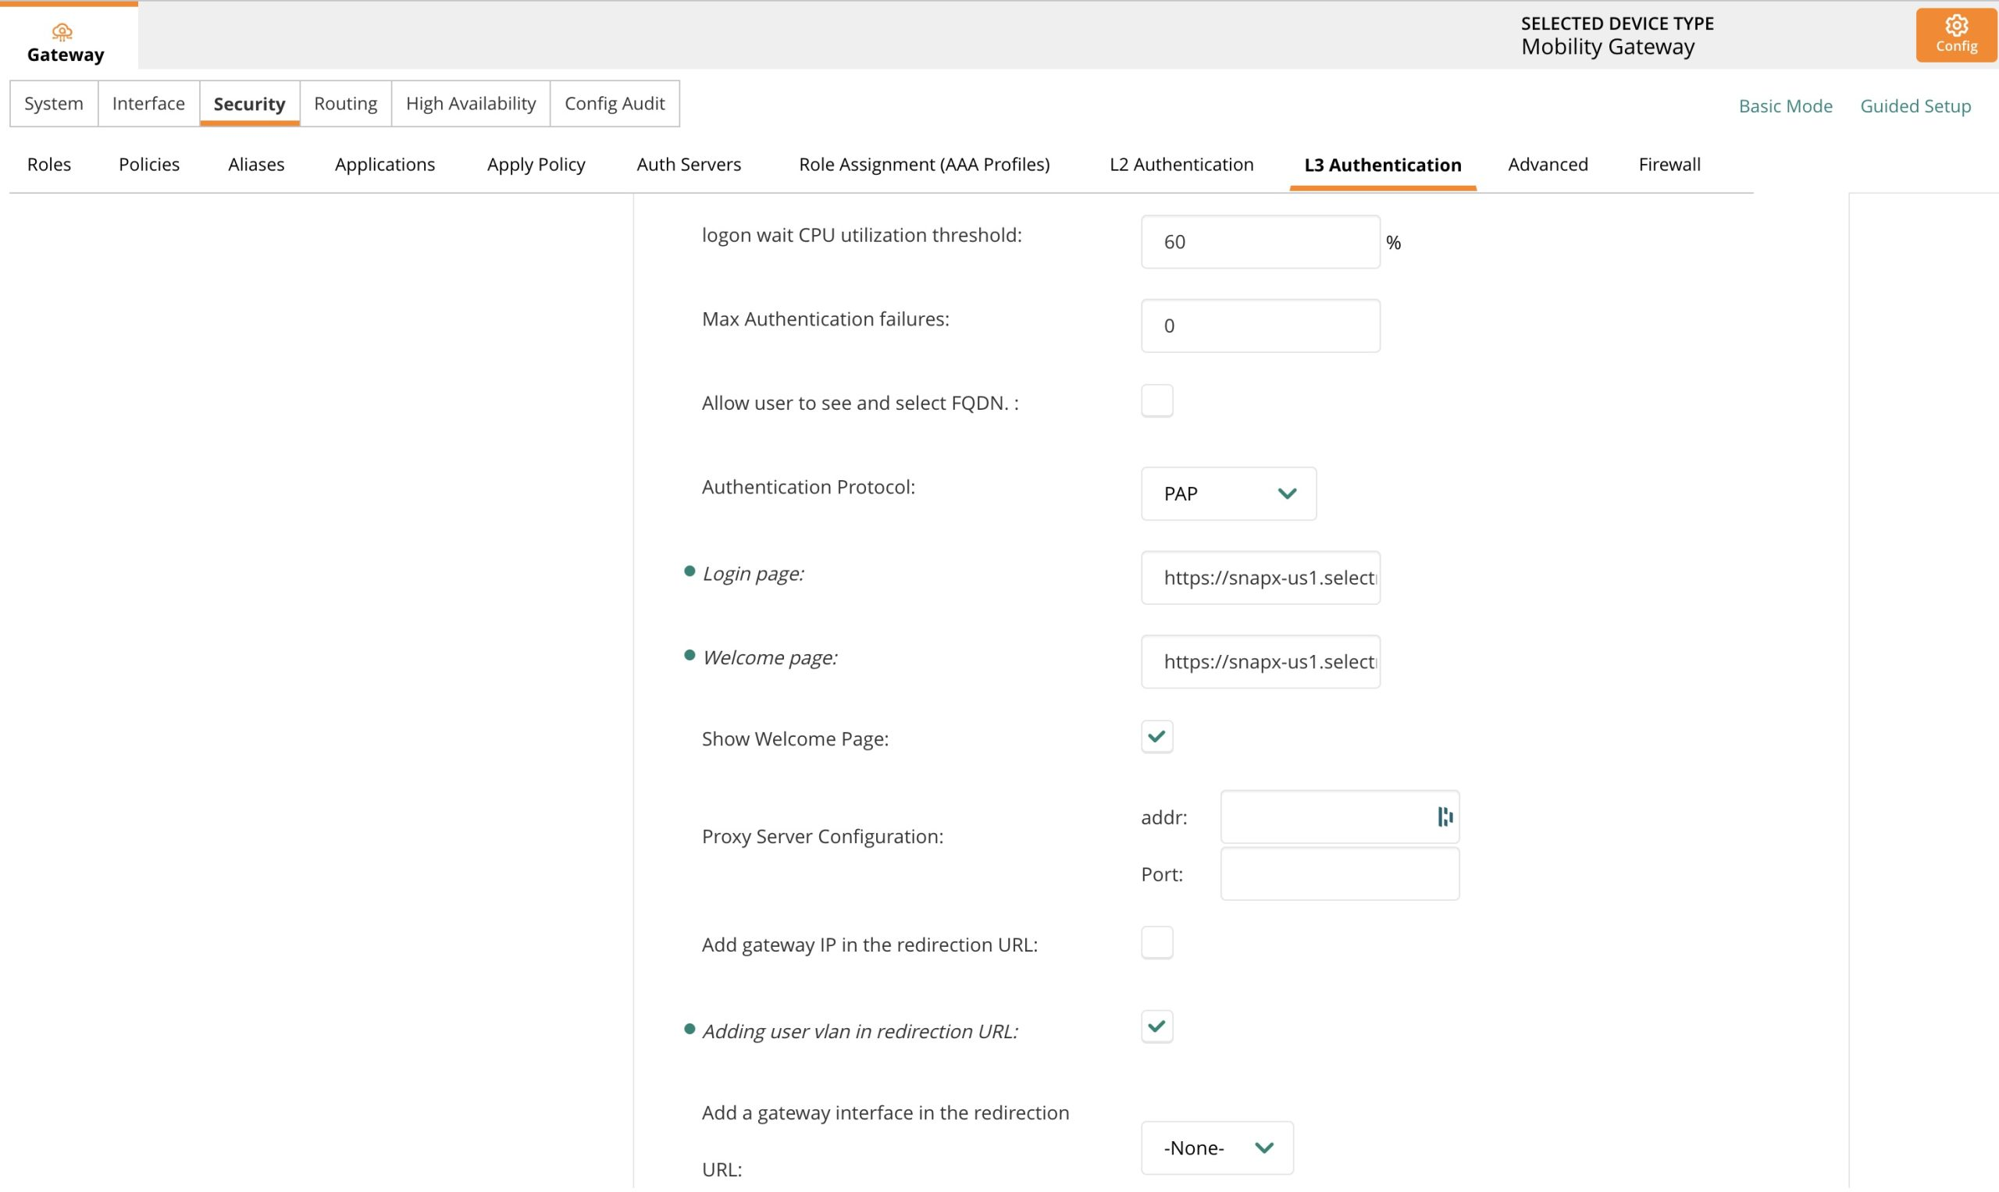Go to the Firewall sub-tab
Viewport: 1999px width, 1192px height.
click(x=1669, y=165)
